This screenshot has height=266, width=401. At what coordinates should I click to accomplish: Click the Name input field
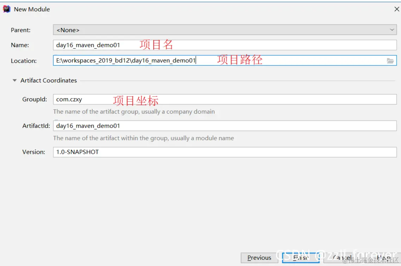click(x=225, y=45)
